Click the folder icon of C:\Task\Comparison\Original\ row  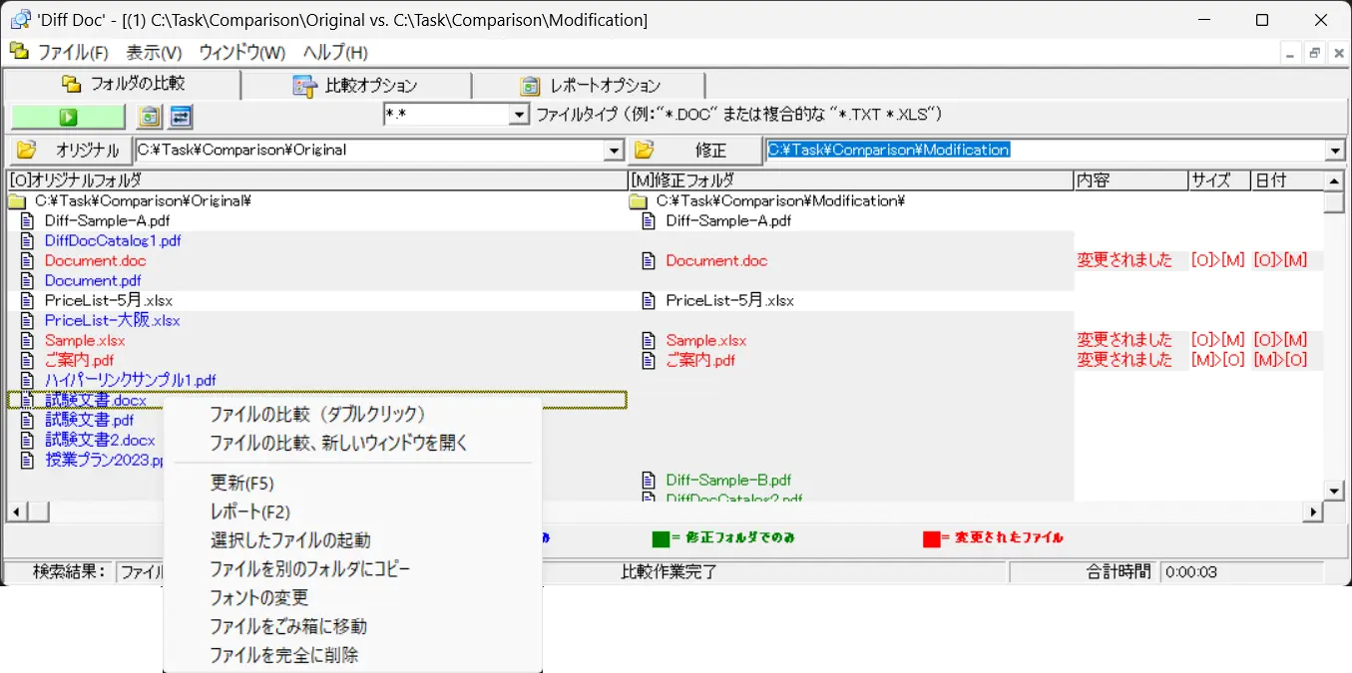[x=16, y=200]
